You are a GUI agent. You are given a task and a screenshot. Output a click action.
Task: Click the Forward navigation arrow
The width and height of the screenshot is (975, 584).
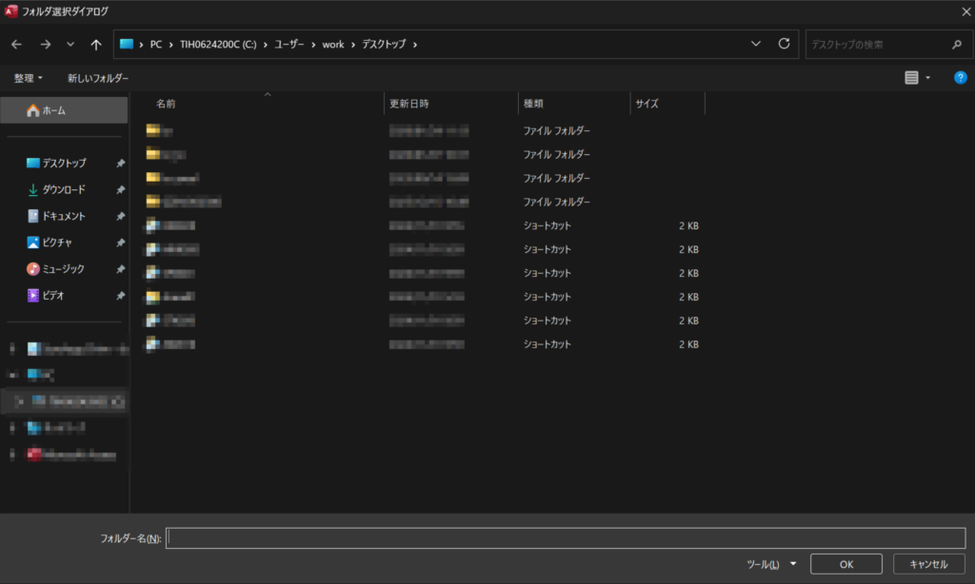(x=45, y=45)
